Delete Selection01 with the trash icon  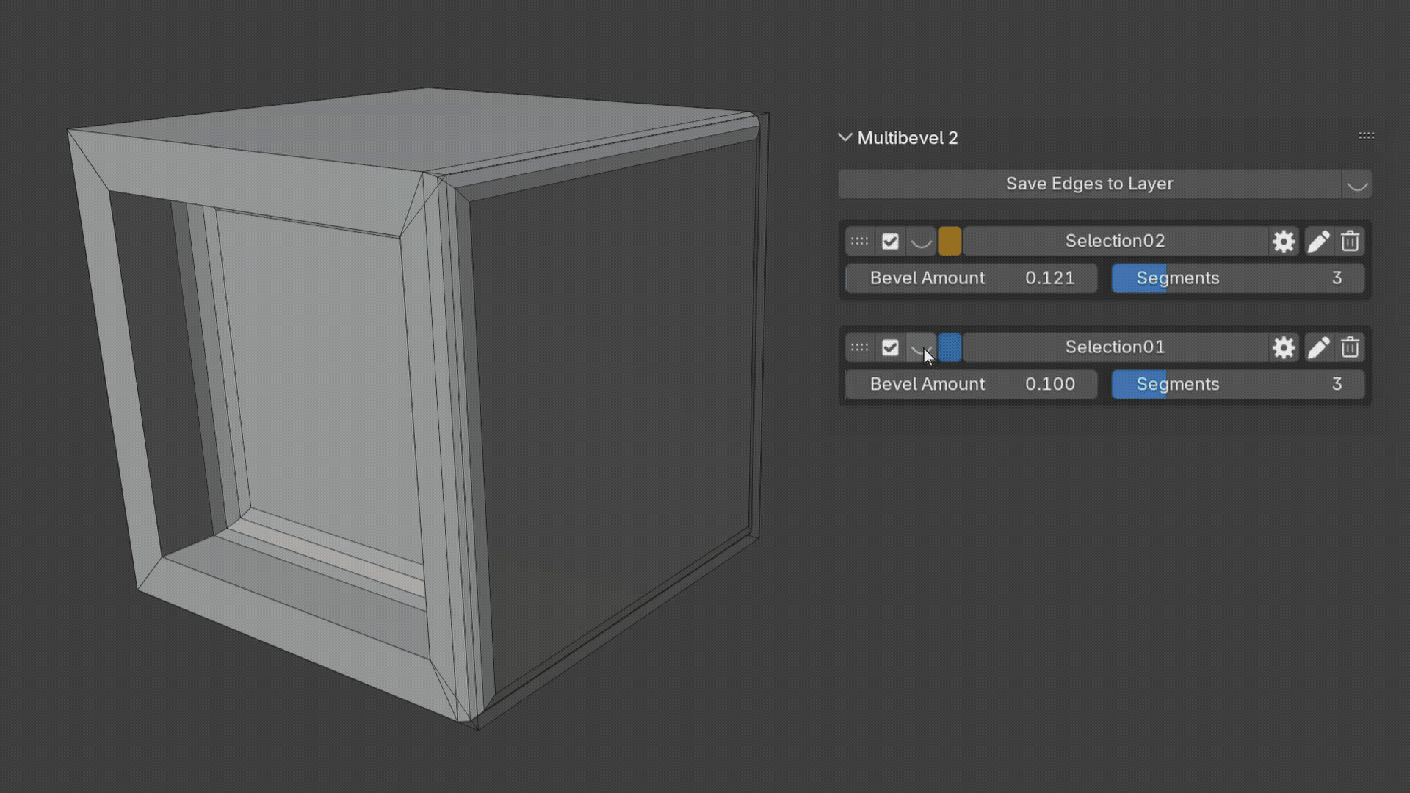click(x=1350, y=347)
